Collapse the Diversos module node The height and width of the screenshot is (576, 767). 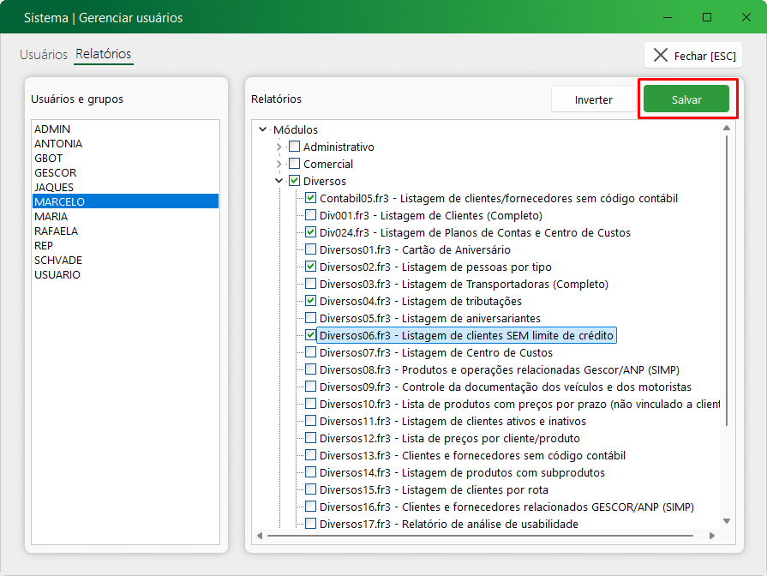click(279, 181)
